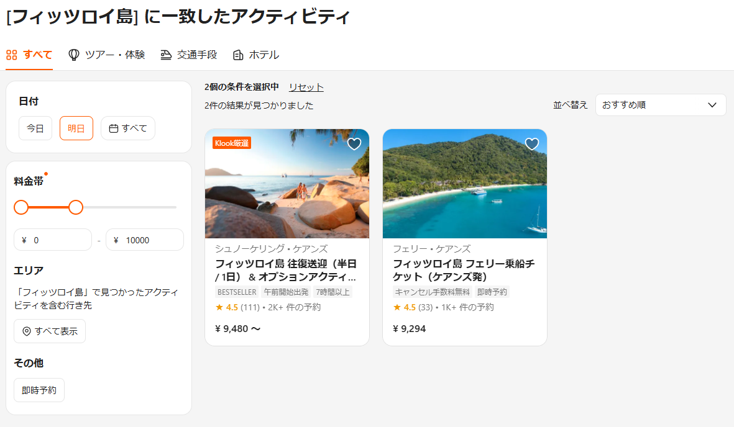The height and width of the screenshot is (427, 734).
Task: Click the ¥ 9,480 〜 price
Action: [238, 329]
